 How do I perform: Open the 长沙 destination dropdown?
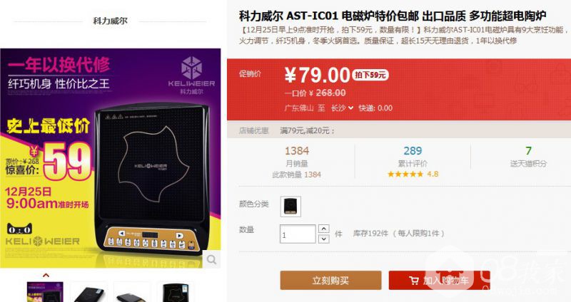click(342, 108)
